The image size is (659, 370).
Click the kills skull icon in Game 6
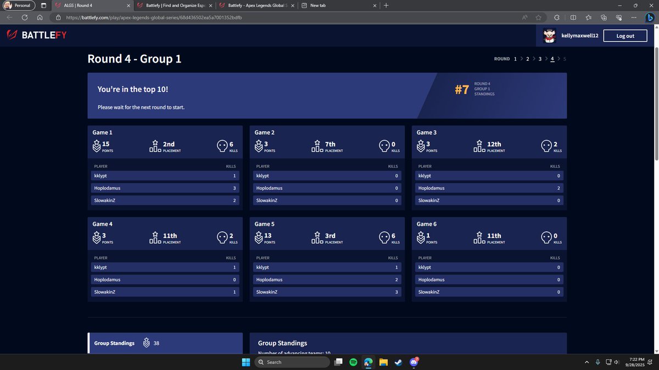pos(546,238)
